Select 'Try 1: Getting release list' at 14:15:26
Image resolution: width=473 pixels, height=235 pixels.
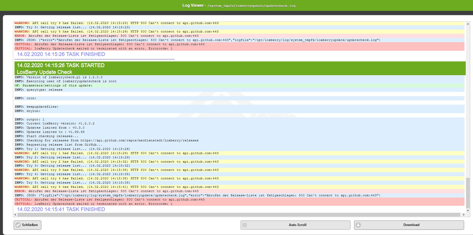(239, 149)
